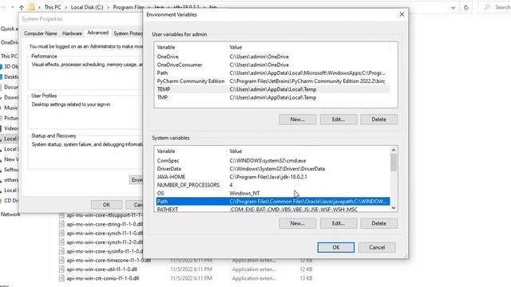Click Up arrow in File Explorer address bar
This screenshot has width=511, height=287.
(x=22, y=7)
